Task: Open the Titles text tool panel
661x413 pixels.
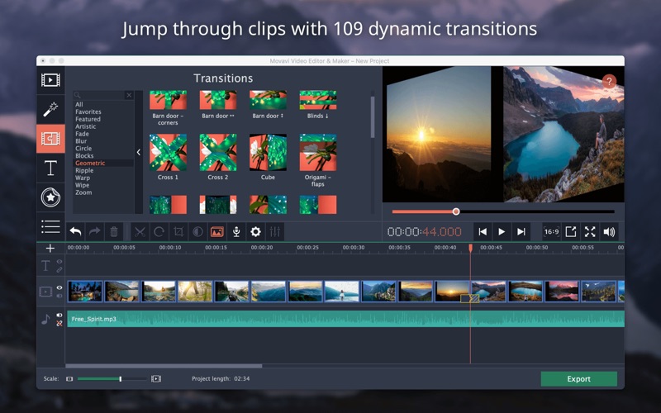Action: pos(50,168)
